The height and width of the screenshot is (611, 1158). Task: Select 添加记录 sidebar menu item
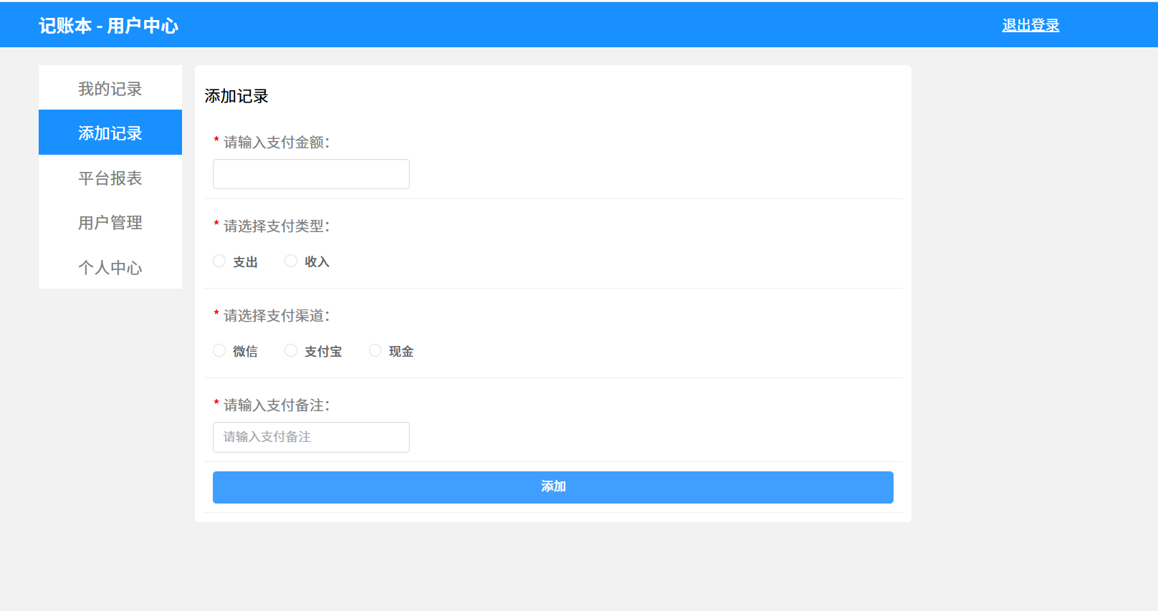(110, 133)
